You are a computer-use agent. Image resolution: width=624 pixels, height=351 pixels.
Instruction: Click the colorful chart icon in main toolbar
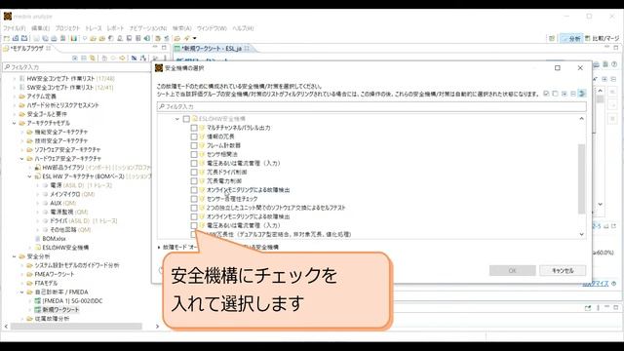(74, 38)
